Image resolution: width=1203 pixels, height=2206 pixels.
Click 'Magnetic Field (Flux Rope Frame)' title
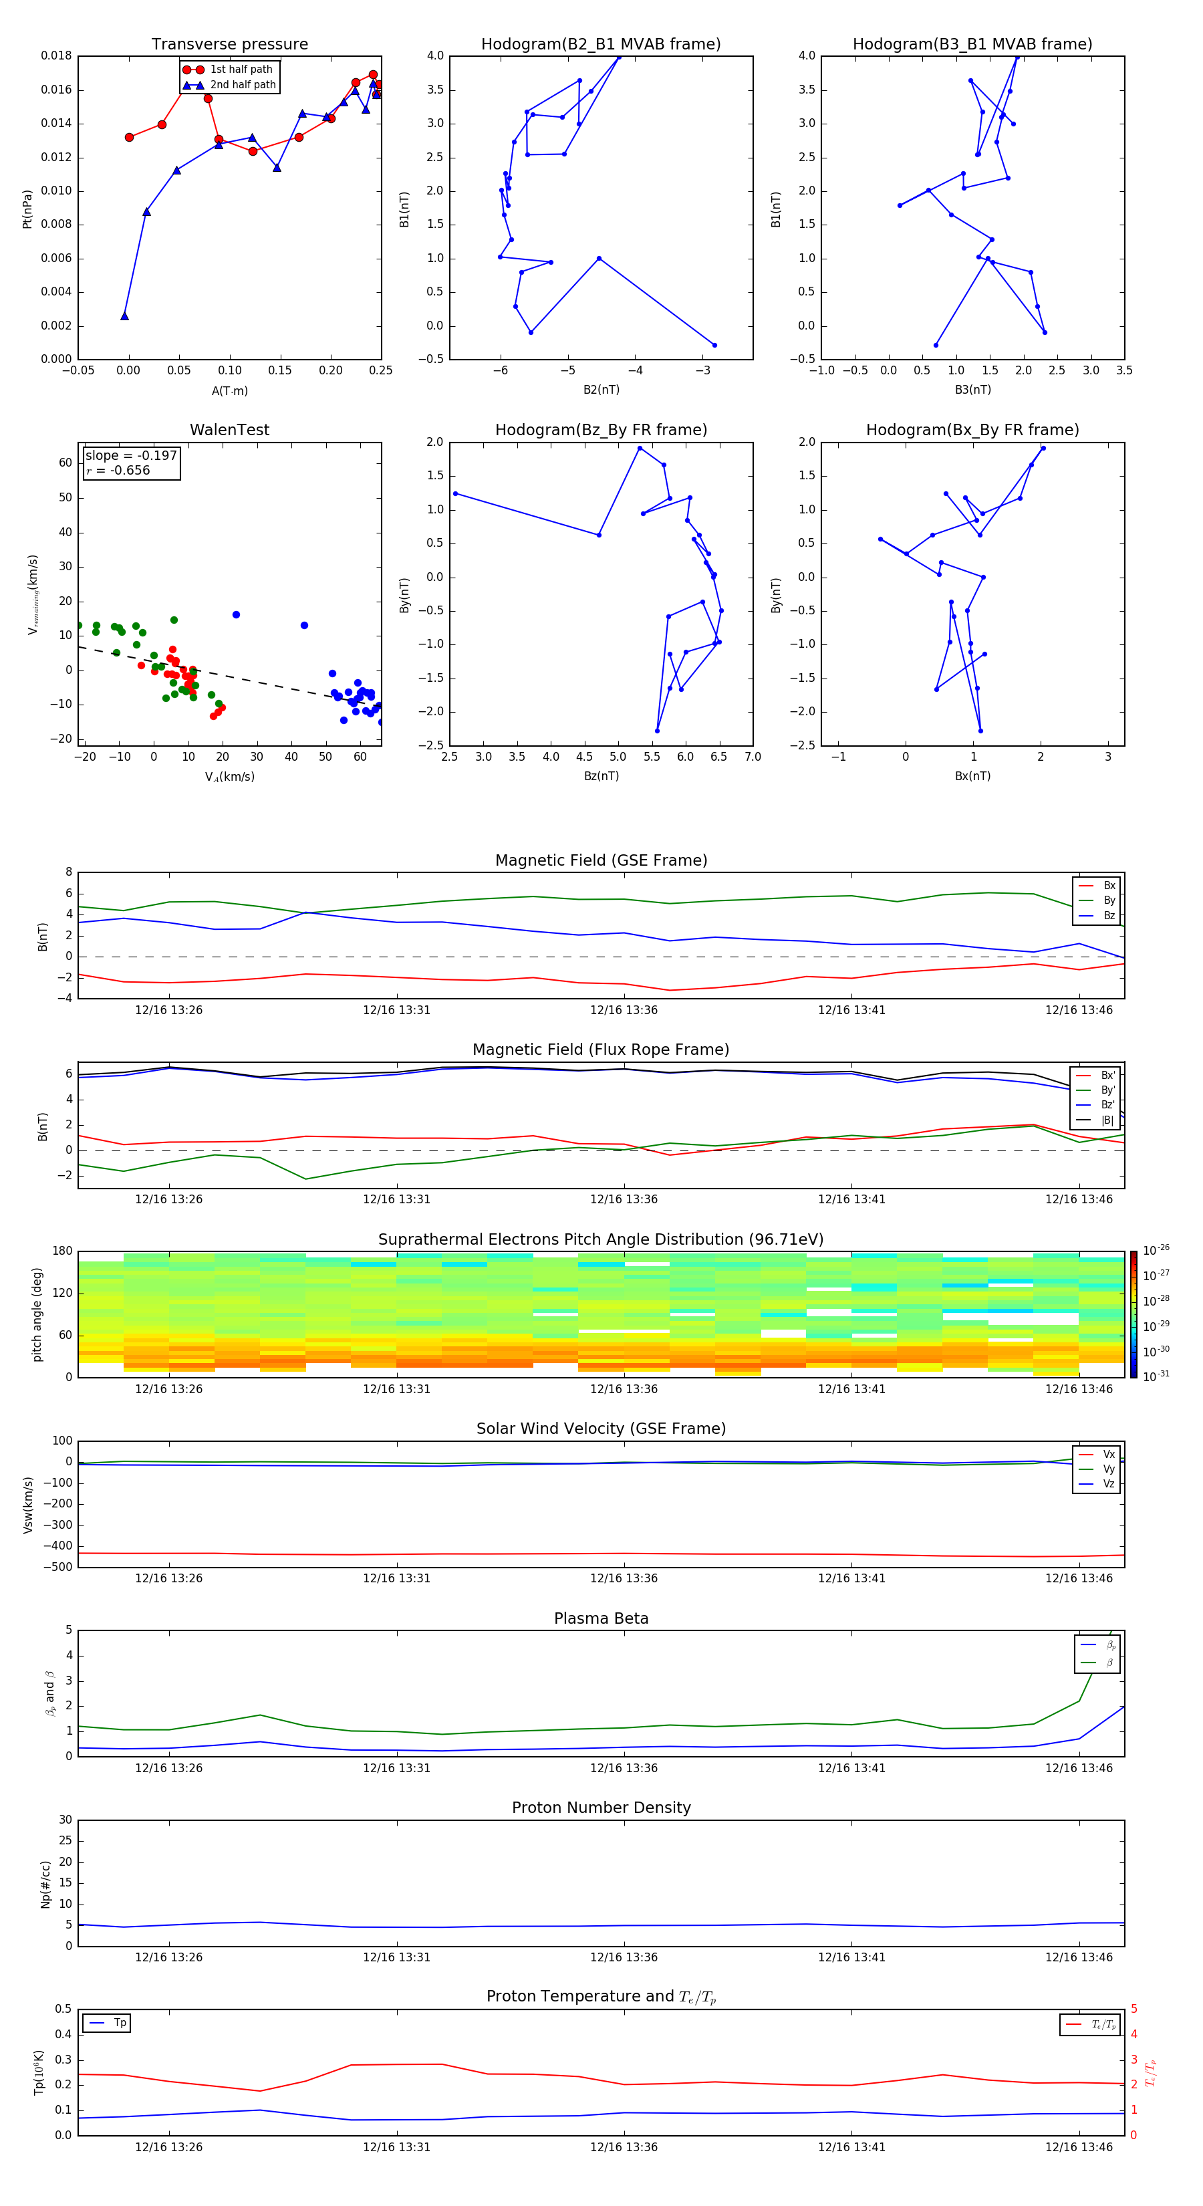(601, 1049)
